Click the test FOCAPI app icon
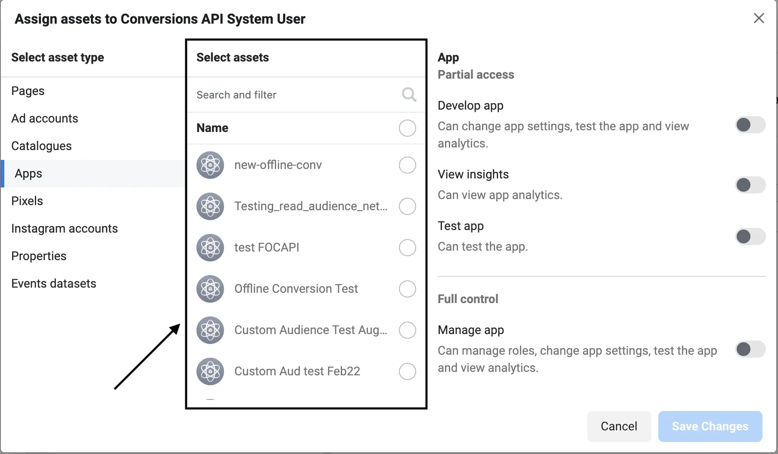Viewport: 778px width, 454px height. coord(210,248)
